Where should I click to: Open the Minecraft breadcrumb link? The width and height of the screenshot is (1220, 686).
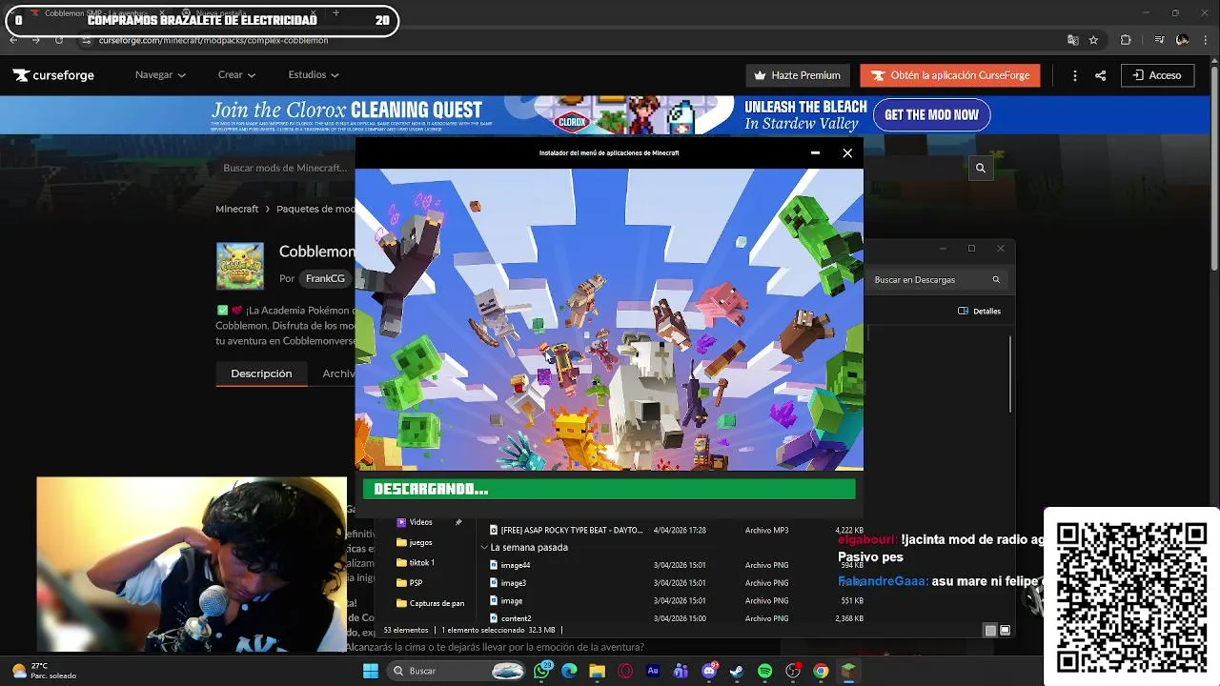coord(236,209)
